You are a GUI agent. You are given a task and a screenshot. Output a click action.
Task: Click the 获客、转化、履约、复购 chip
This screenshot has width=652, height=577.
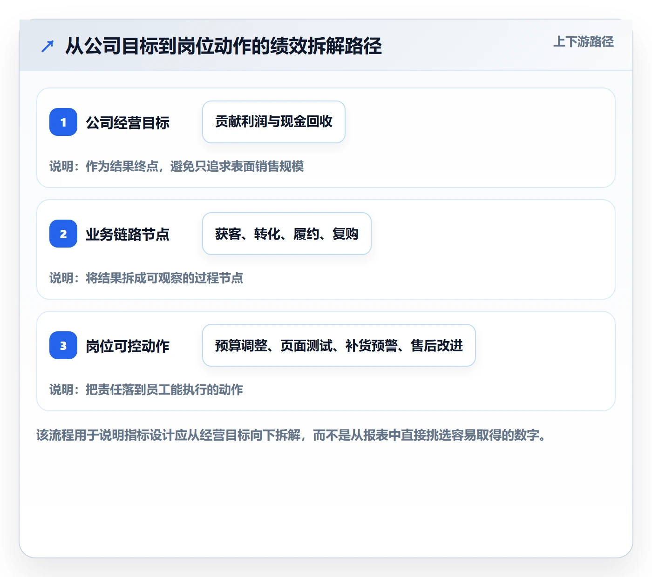click(287, 234)
